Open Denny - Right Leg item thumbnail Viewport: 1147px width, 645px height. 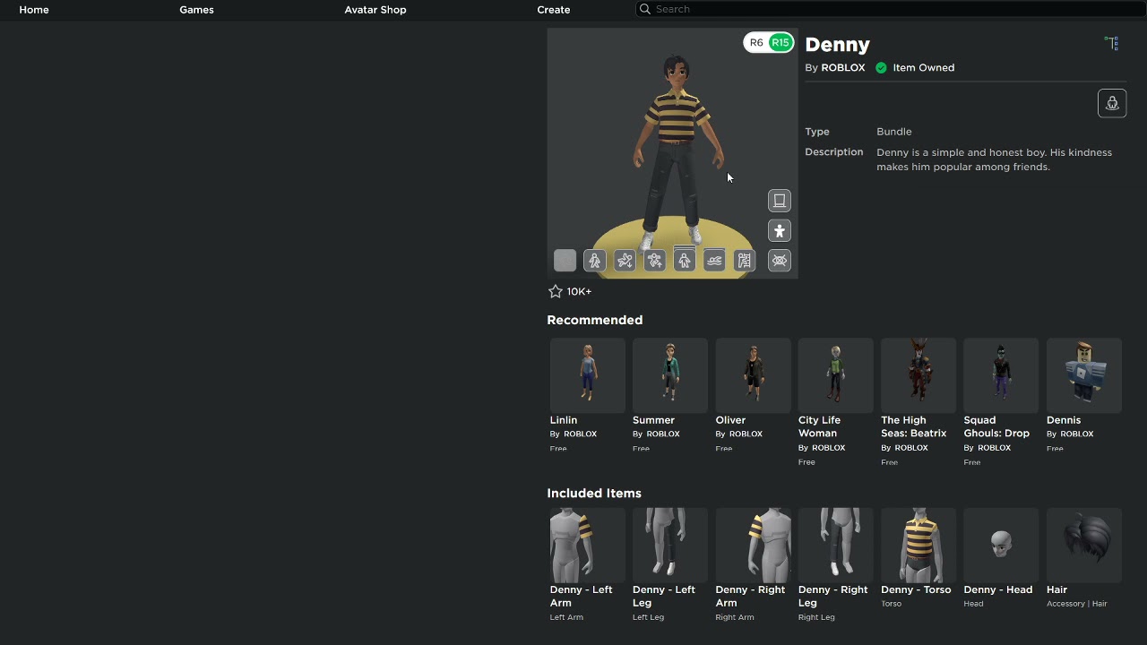[836, 546]
